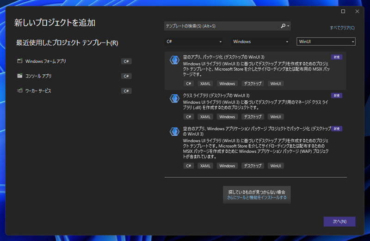Close the add project dialog
The image size is (370, 241).
click(x=357, y=11)
